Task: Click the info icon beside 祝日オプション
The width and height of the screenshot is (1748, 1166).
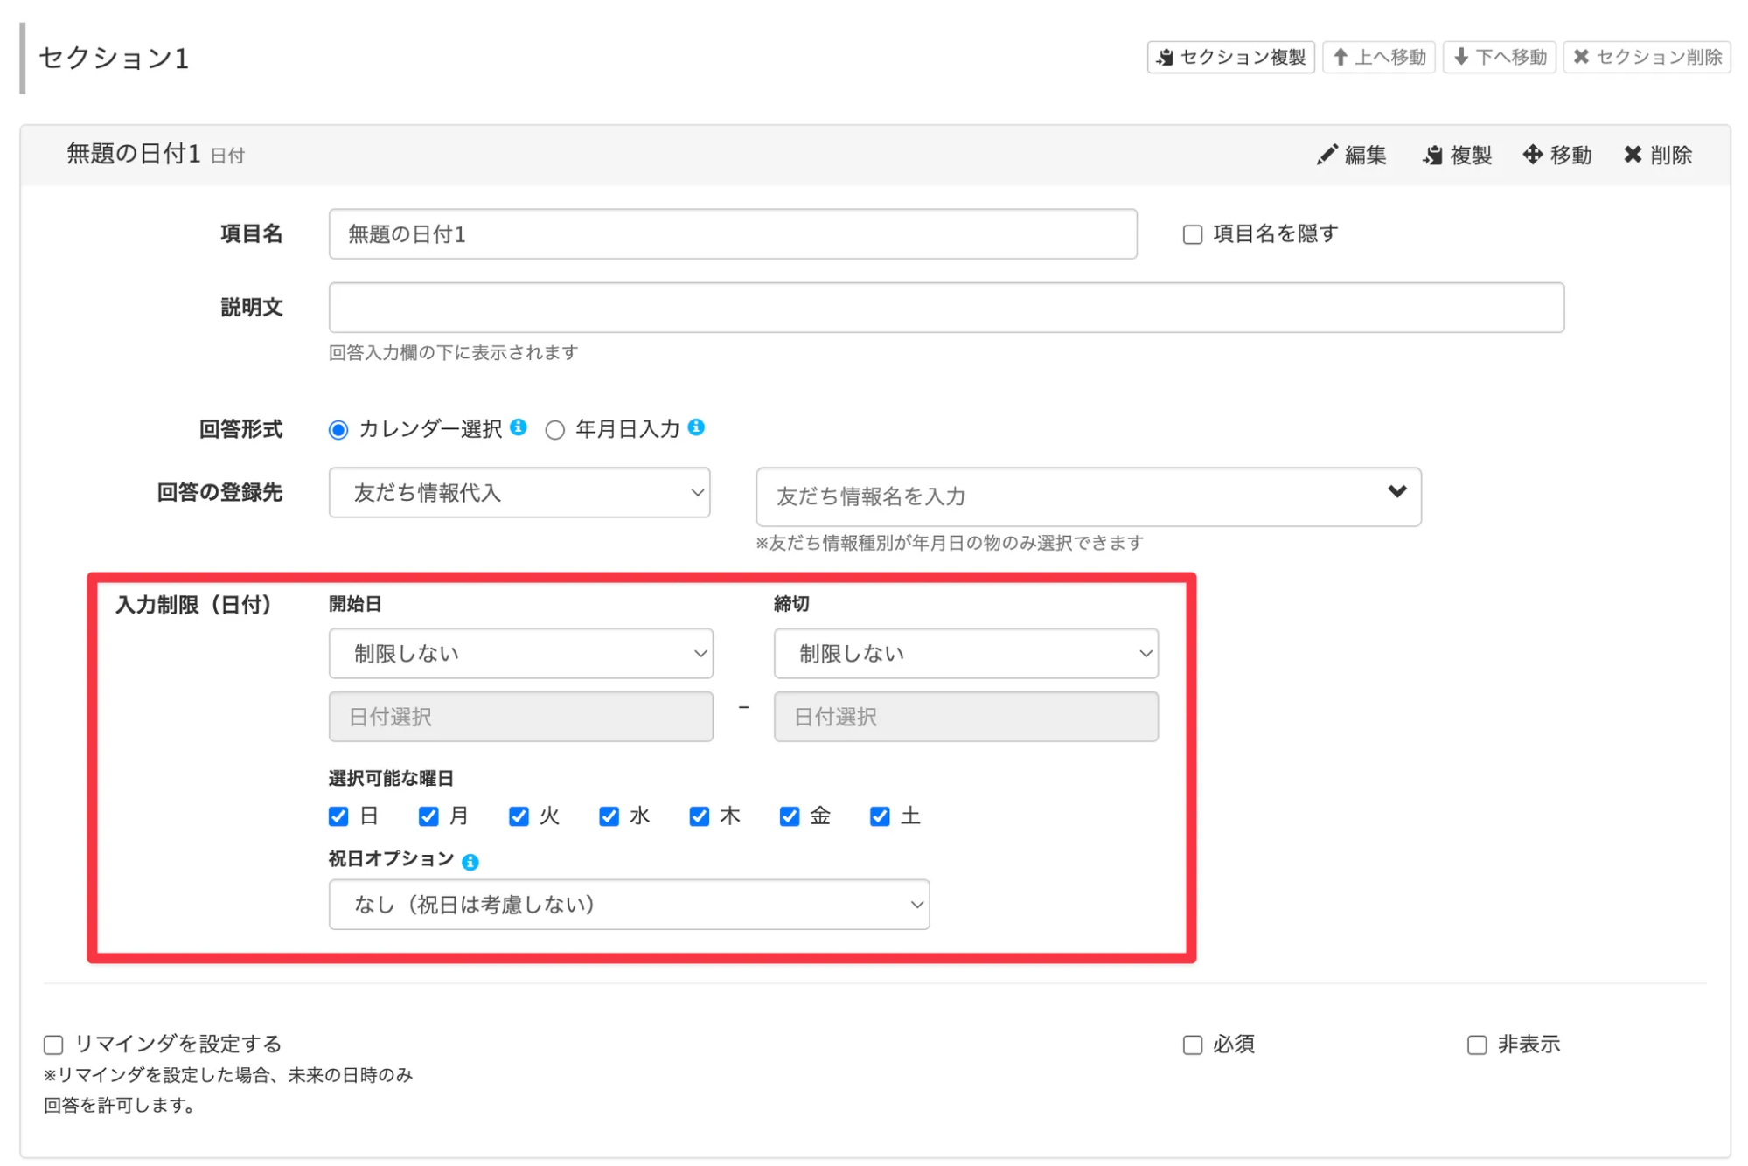Action: pos(470,860)
